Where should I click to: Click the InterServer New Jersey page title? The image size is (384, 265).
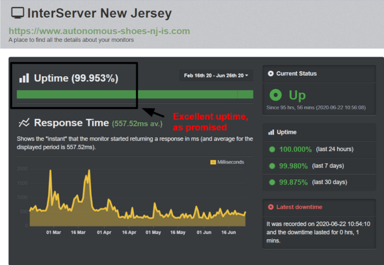click(x=99, y=13)
